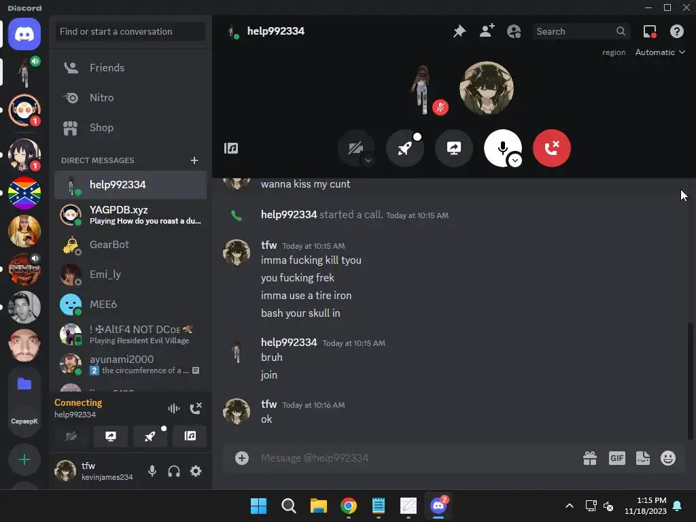696x522 pixels.
Task: Open the GIF picker
Action: pos(617,458)
